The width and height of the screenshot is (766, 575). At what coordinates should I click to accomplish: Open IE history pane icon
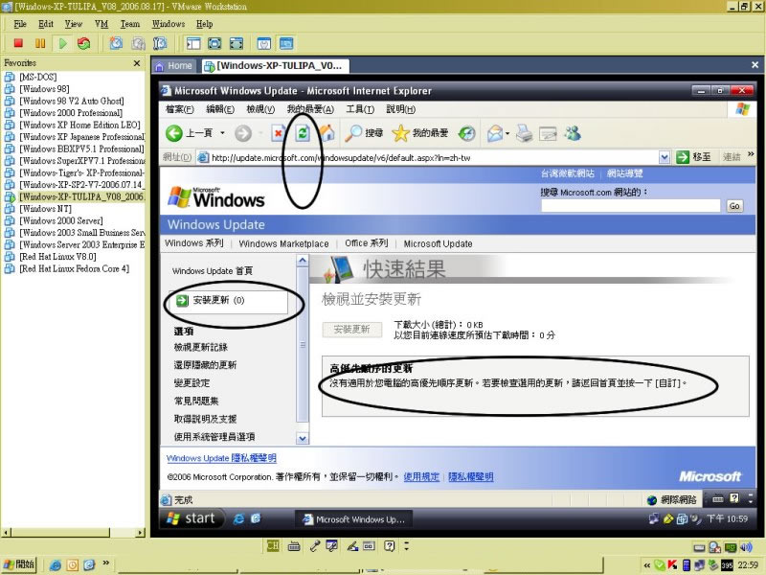pyautogui.click(x=467, y=133)
